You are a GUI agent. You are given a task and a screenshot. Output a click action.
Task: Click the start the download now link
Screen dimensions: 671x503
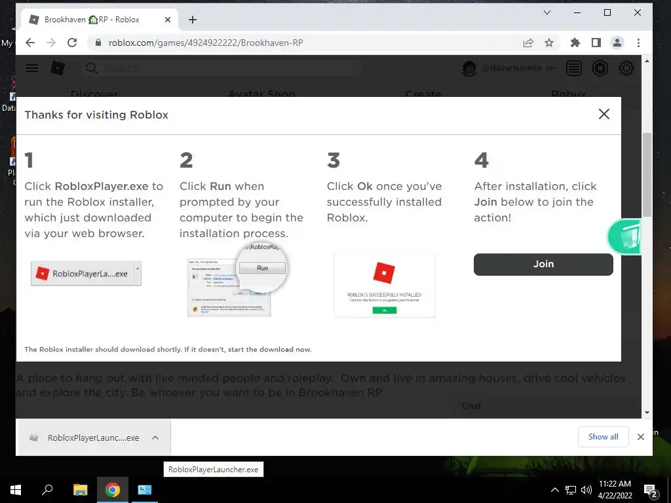tap(269, 350)
